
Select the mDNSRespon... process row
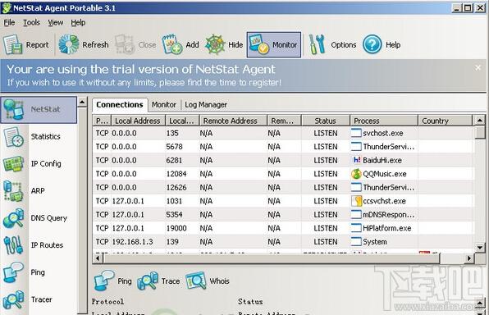click(x=284, y=215)
